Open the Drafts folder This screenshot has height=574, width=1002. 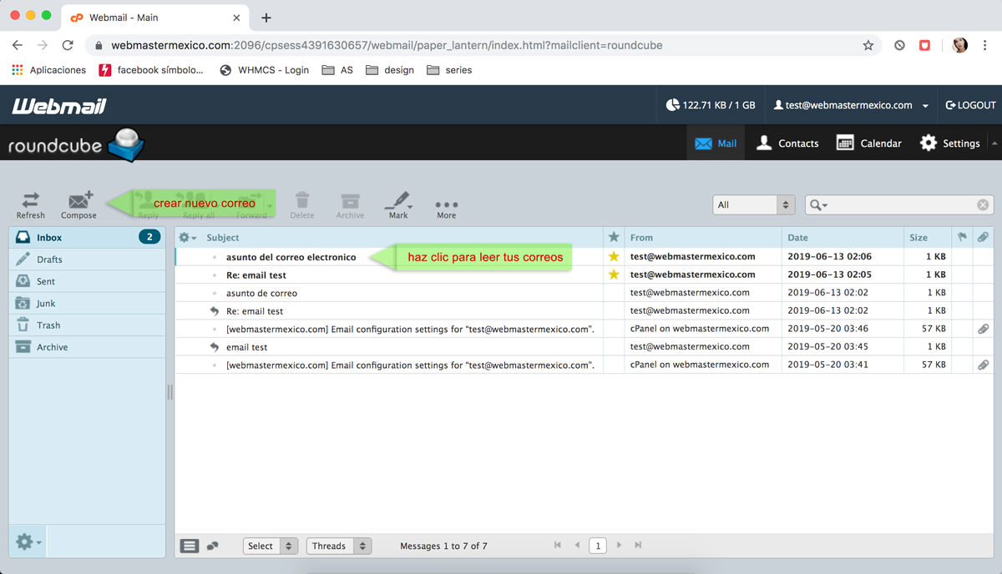(x=49, y=259)
